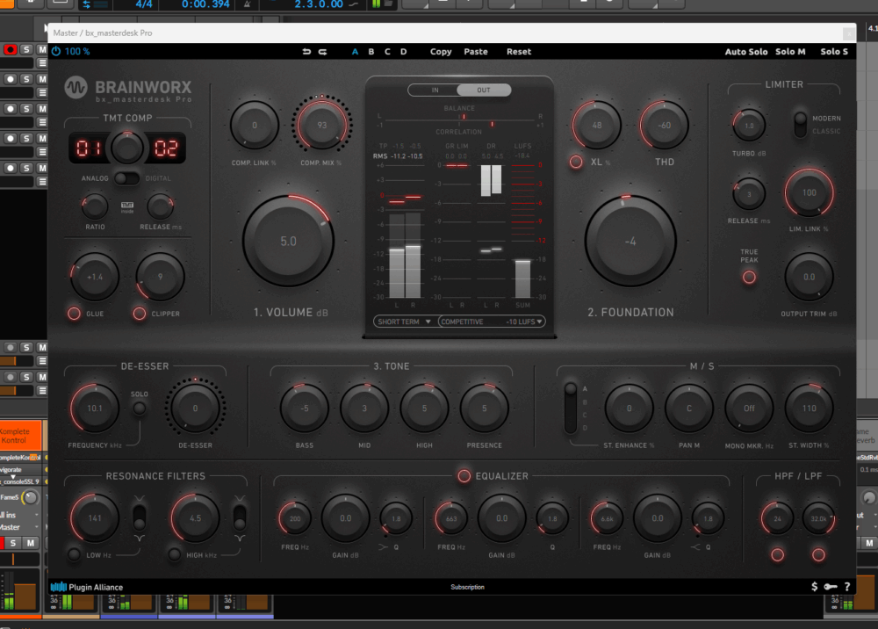
Task: Select settings slot A
Action: click(355, 52)
